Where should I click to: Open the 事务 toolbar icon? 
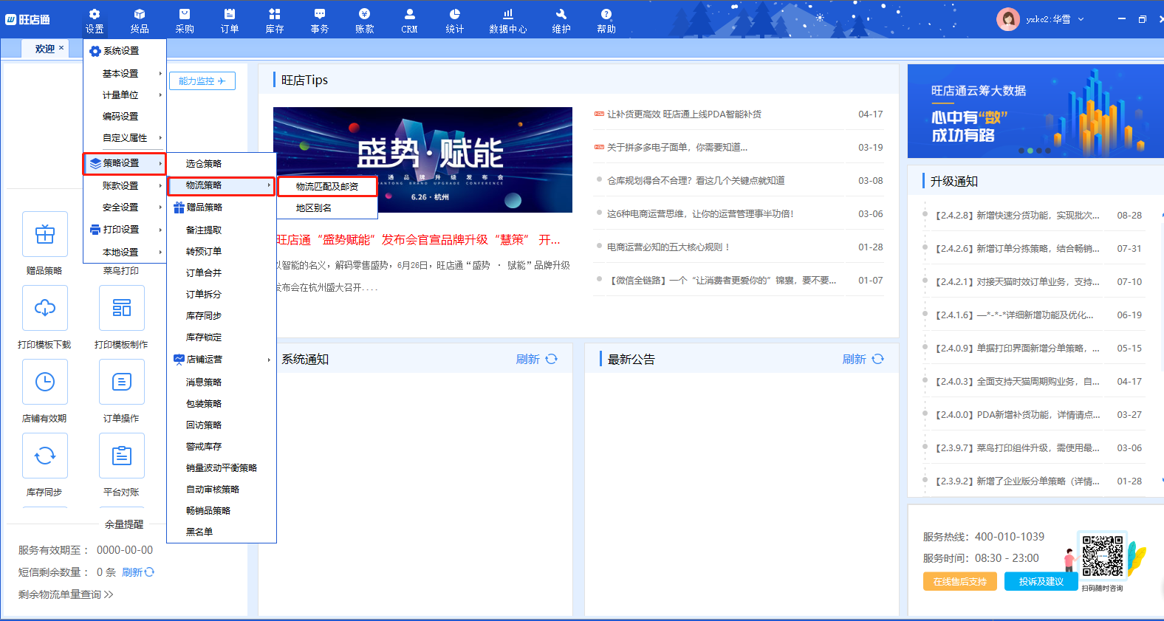coord(320,21)
